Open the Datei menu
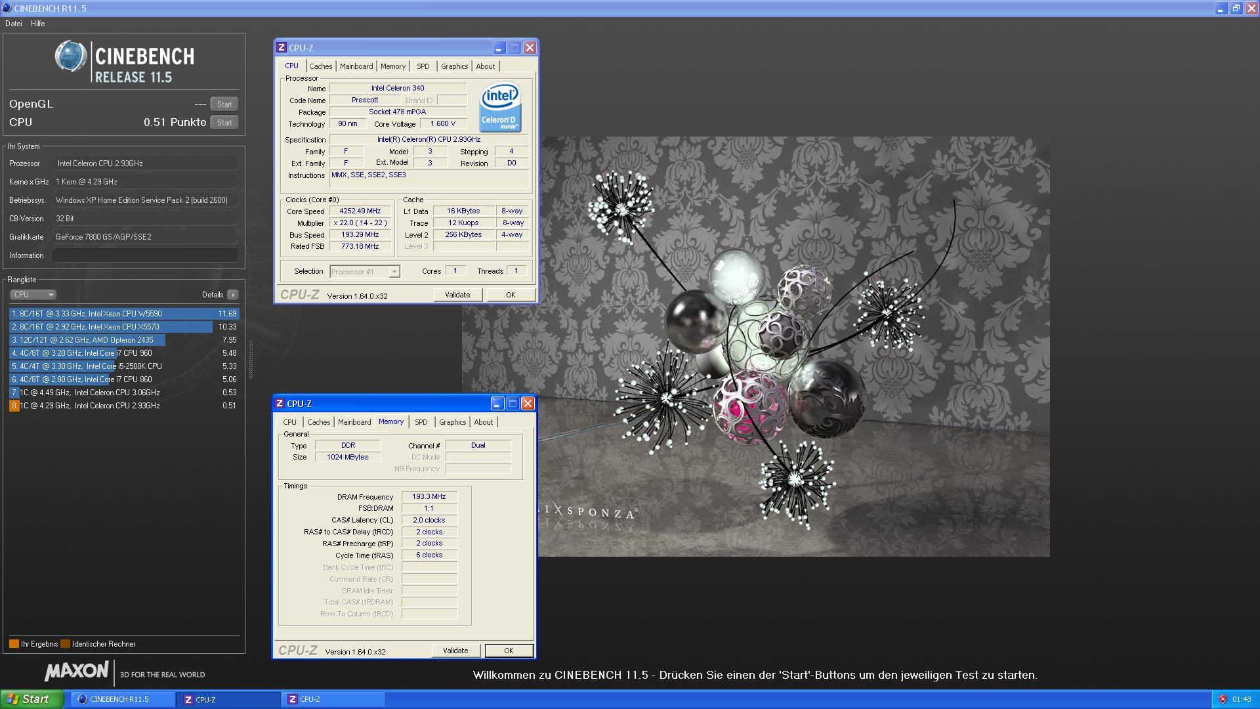 pos(14,24)
